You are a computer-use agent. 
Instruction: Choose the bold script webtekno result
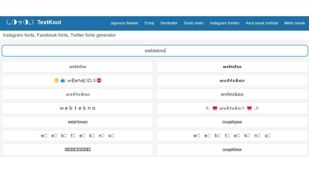(232, 80)
